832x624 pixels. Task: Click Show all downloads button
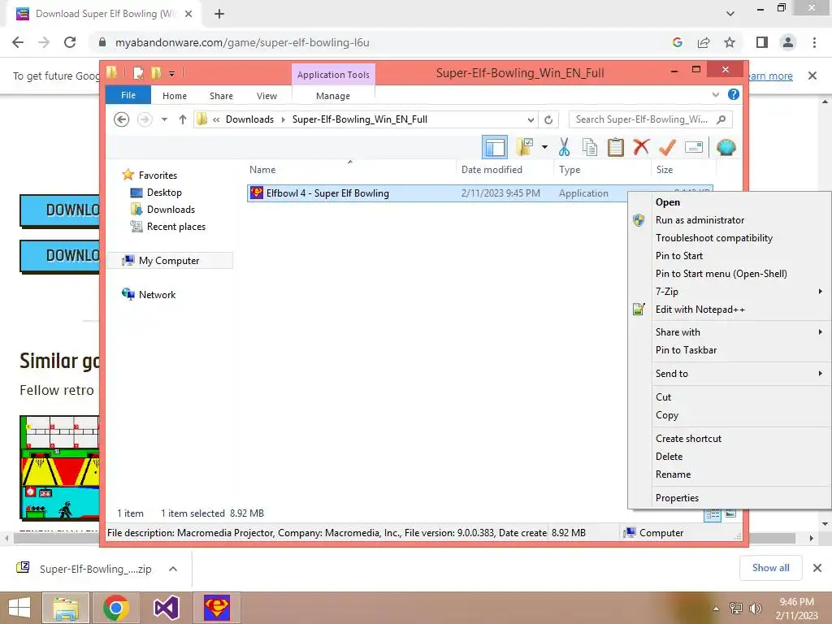(x=771, y=568)
